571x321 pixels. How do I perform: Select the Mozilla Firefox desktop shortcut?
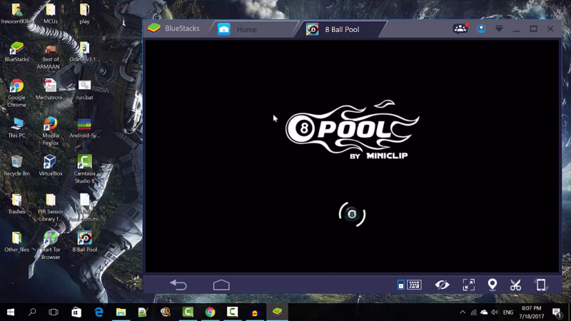tap(51, 131)
